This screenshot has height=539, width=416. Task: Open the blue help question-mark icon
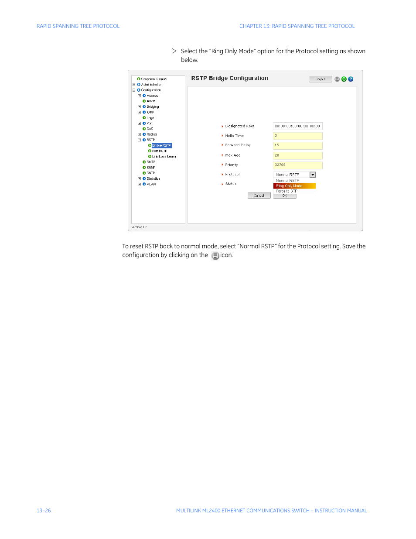pyautogui.click(x=351, y=79)
